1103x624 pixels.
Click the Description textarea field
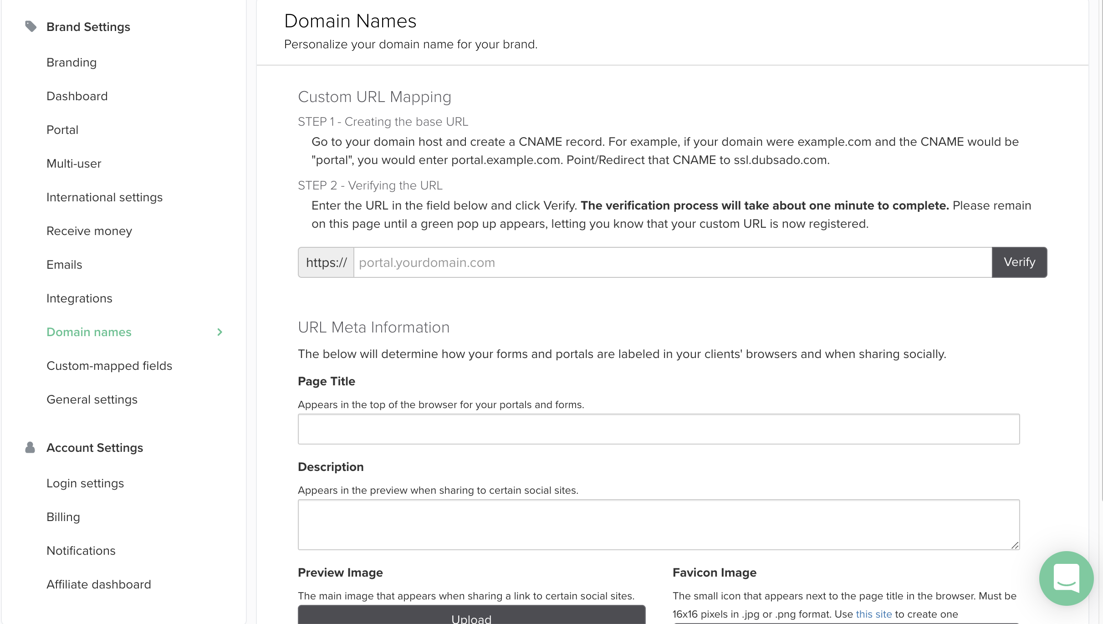pyautogui.click(x=659, y=525)
